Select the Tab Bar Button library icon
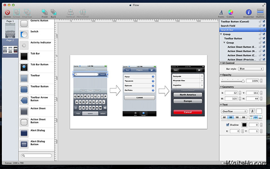The image size is (270, 169). pyautogui.click(x=24, y=67)
